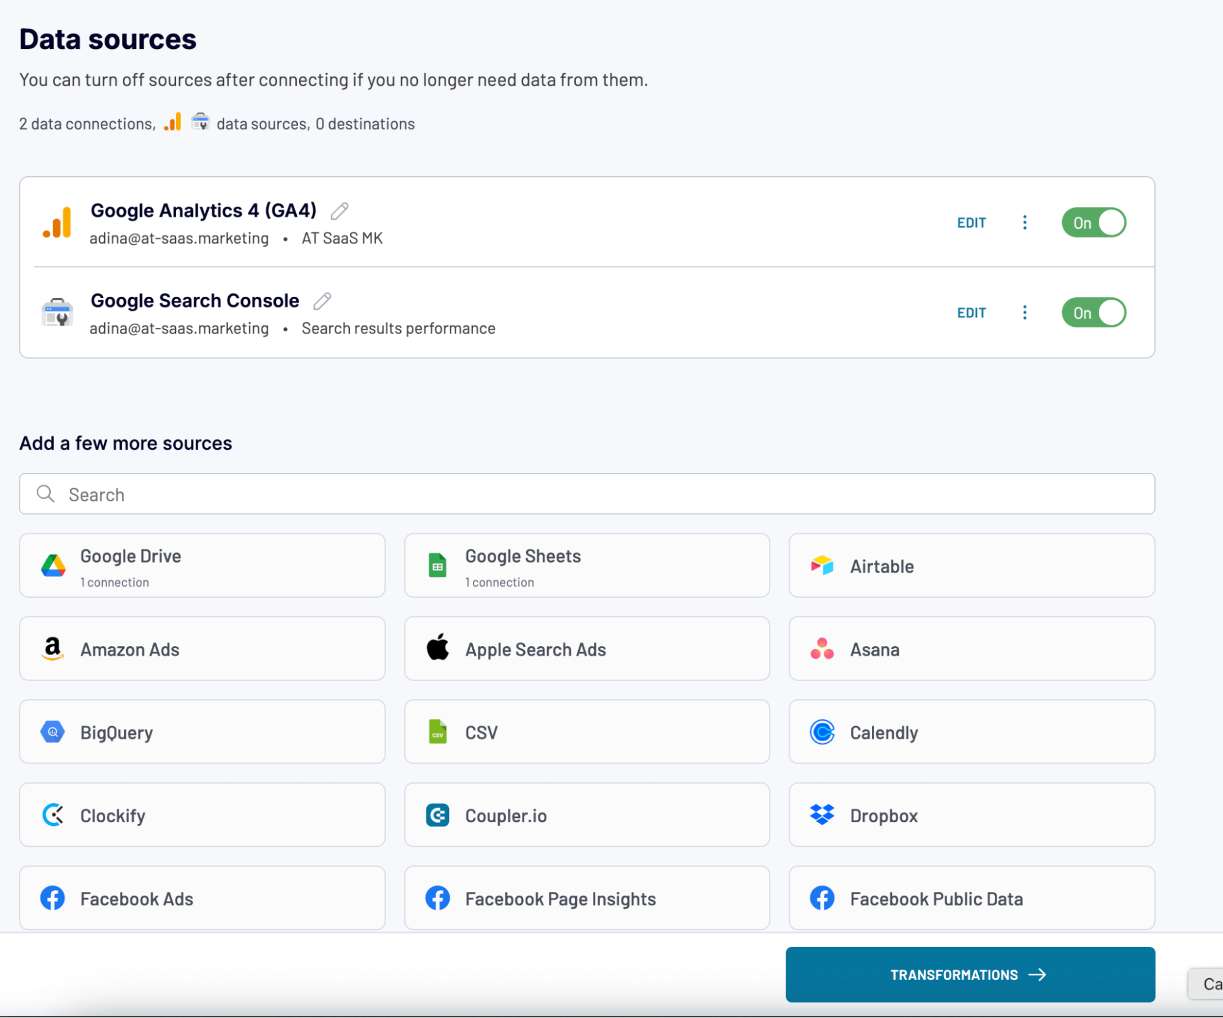Open the Google Search Console options menu
The image size is (1223, 1018).
point(1025,313)
